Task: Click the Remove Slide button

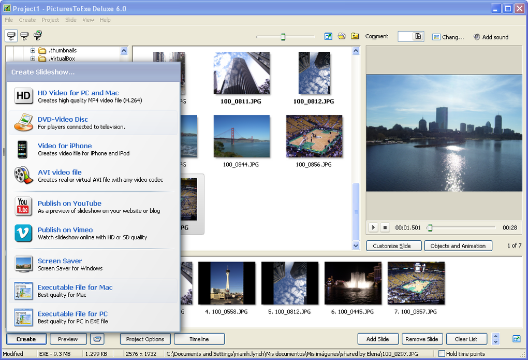Action: click(x=422, y=339)
